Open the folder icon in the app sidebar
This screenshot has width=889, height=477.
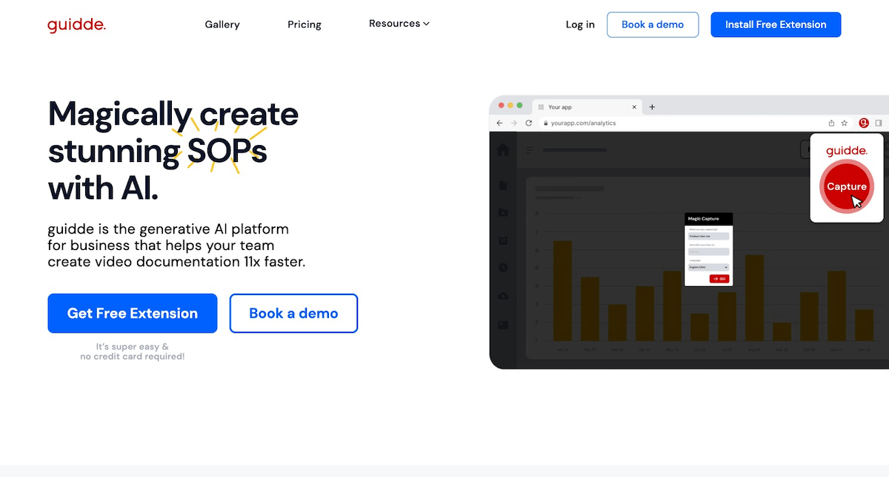(x=503, y=212)
